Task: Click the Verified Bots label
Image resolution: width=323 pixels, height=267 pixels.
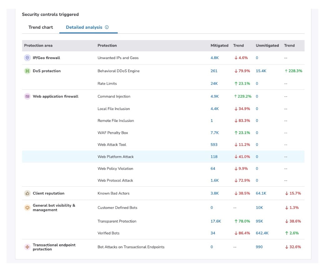Action: [x=109, y=233]
